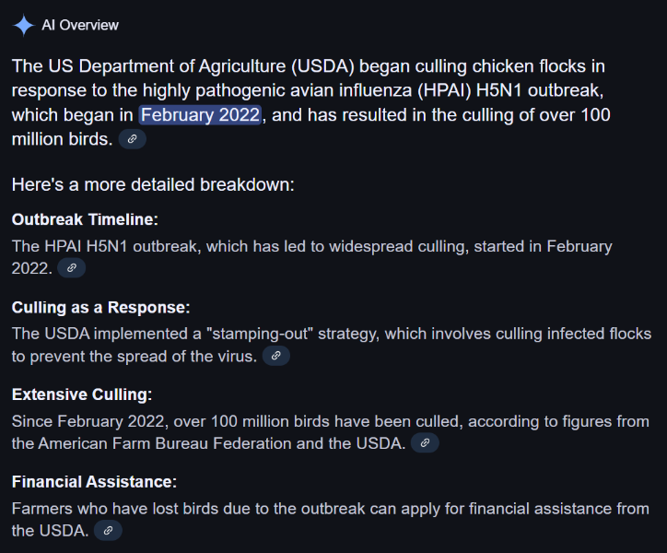Click the "Financial Assistance:" heading
This screenshot has width=667, height=553.
point(94,482)
